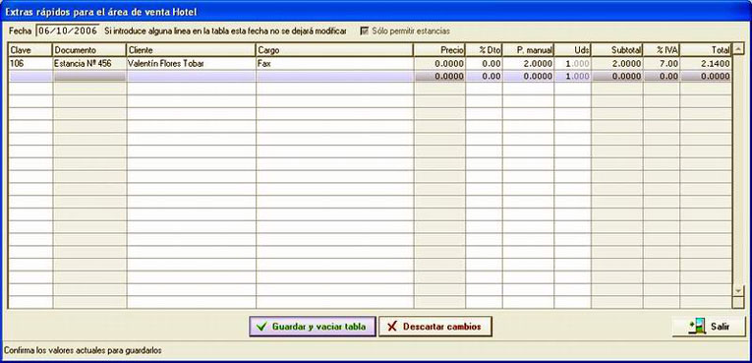Click the door icon on Salir button
752x363 pixels.
click(x=698, y=326)
